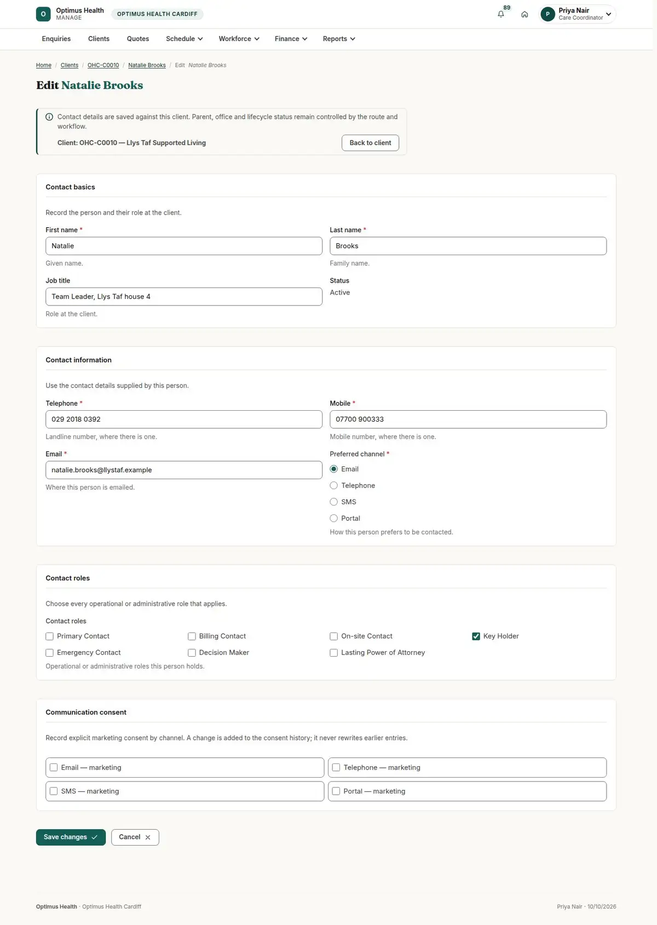Select the Telephone preferred channel
The height and width of the screenshot is (925, 657).
333,486
